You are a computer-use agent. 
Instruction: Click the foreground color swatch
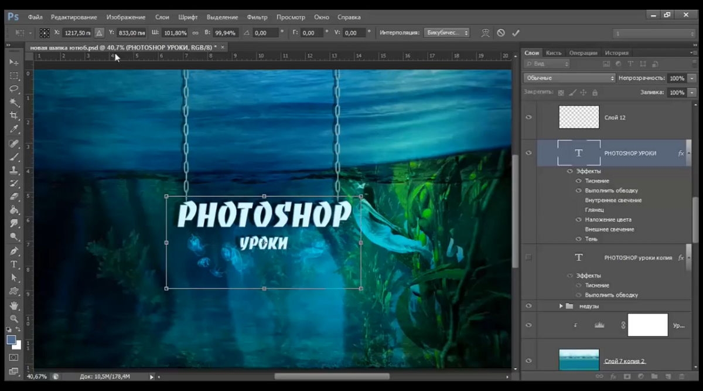point(11,339)
